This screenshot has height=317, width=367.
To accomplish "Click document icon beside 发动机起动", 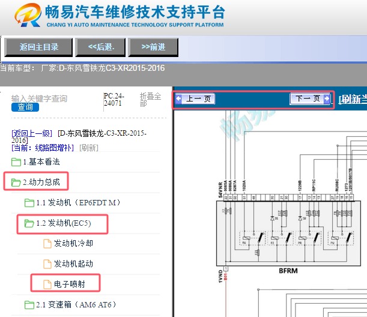I will point(47,264).
